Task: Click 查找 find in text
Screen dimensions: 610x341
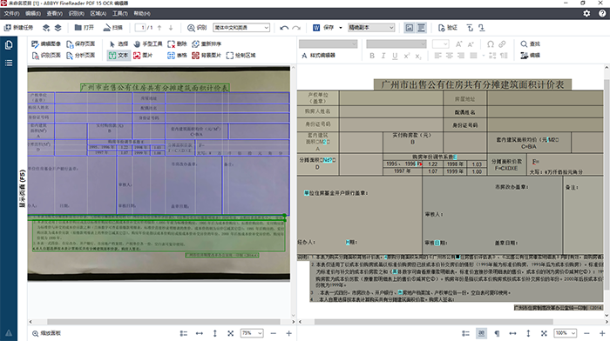Action: pyautogui.click(x=531, y=43)
